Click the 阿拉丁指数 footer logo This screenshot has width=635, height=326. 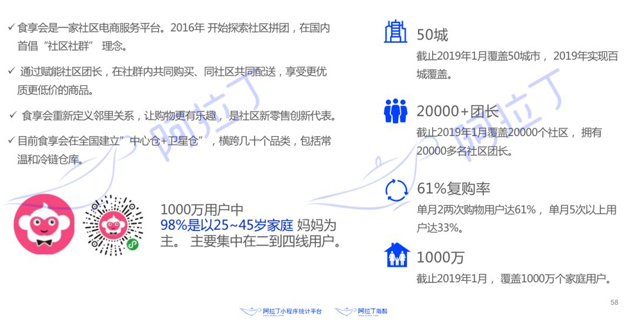pos(361,311)
